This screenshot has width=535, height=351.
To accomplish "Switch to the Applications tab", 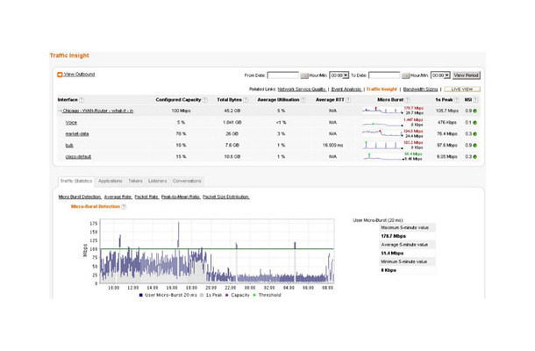I will click(x=111, y=181).
